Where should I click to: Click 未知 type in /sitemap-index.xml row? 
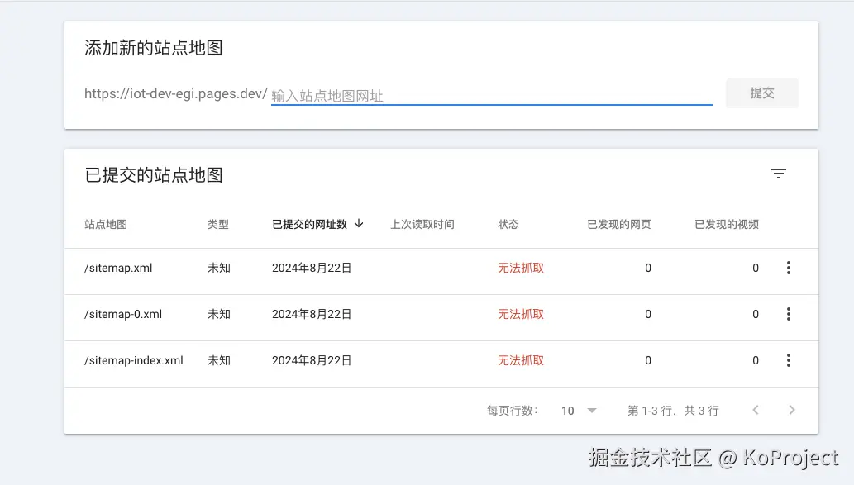point(219,360)
